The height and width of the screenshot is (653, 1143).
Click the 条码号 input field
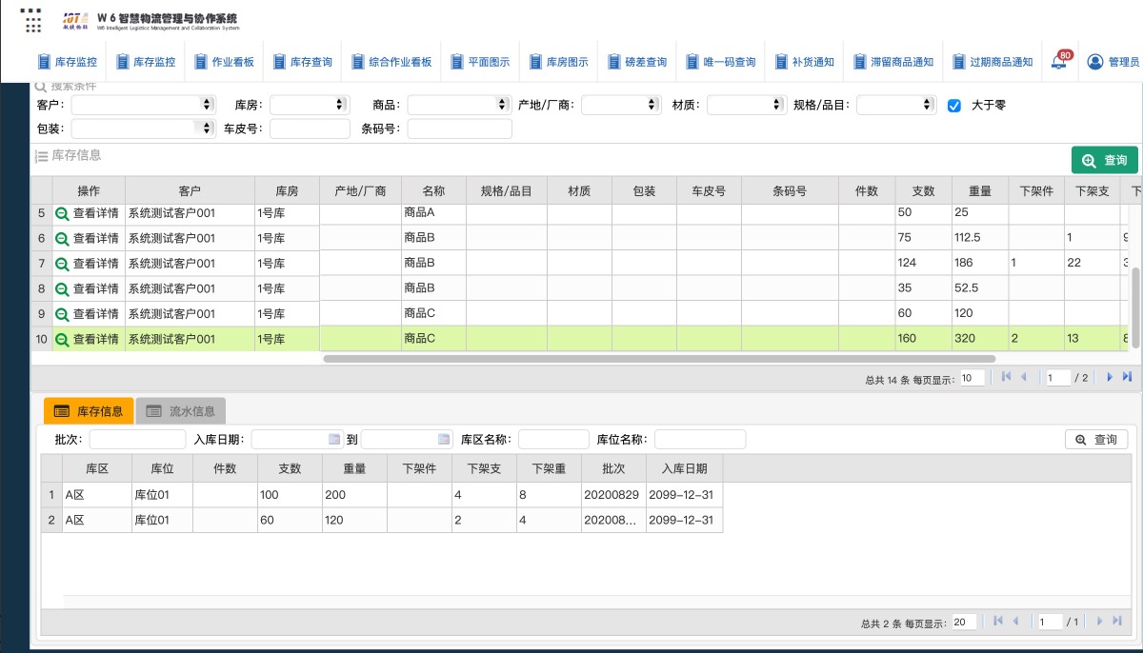[459, 129]
